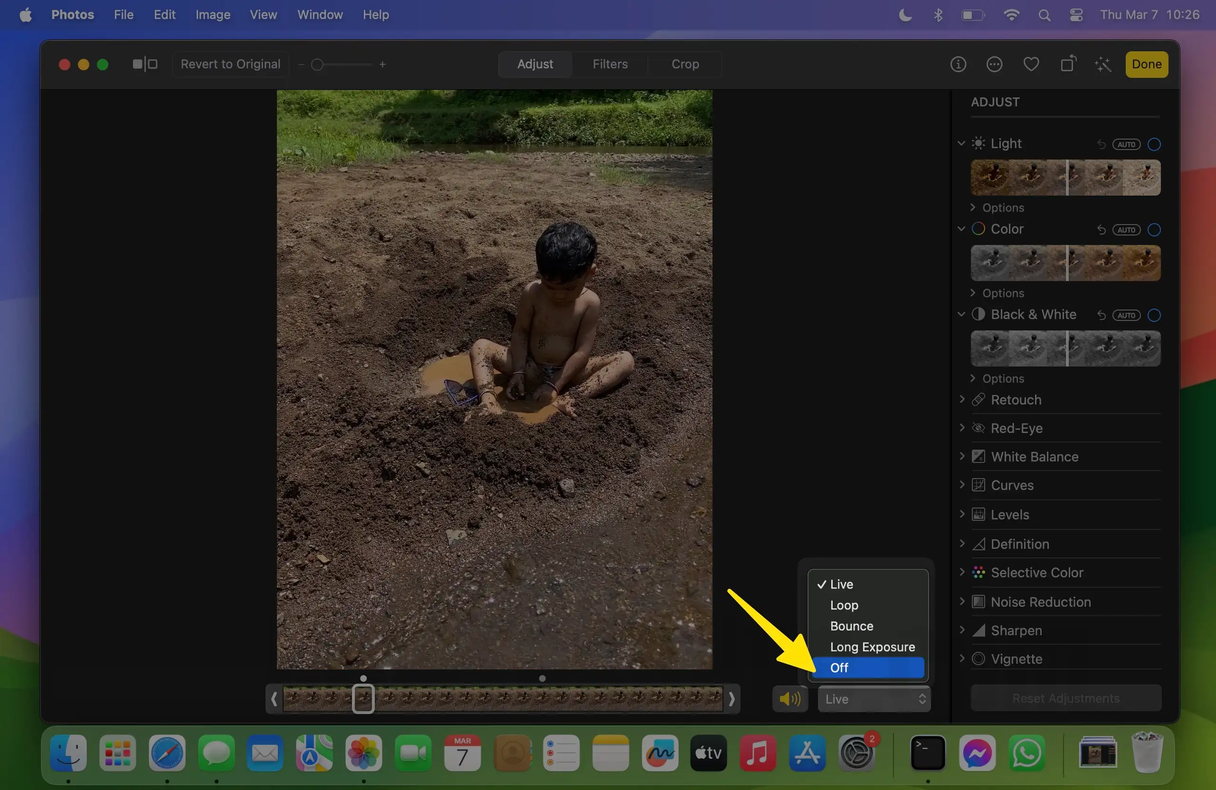Open the More options ellipsis button

[994, 65]
